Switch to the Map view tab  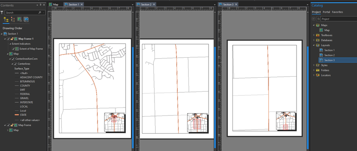(x=54, y=4)
